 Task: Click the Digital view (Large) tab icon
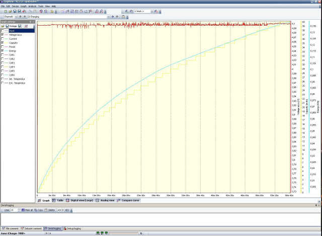[x=68, y=200]
